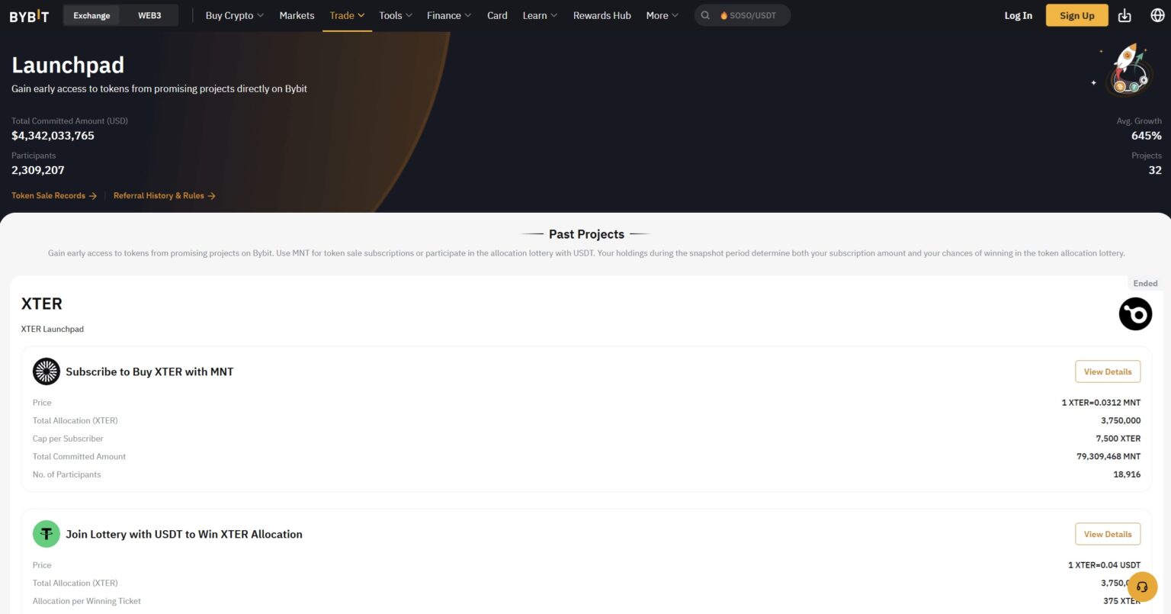1171x614 pixels.
Task: Switch to the WEB3 tab
Action: [149, 14]
